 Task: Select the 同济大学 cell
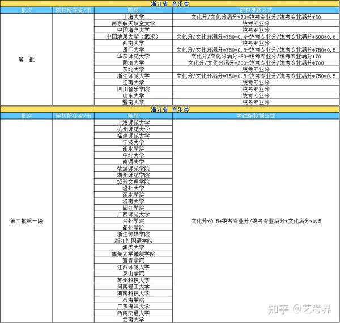coord(133,63)
